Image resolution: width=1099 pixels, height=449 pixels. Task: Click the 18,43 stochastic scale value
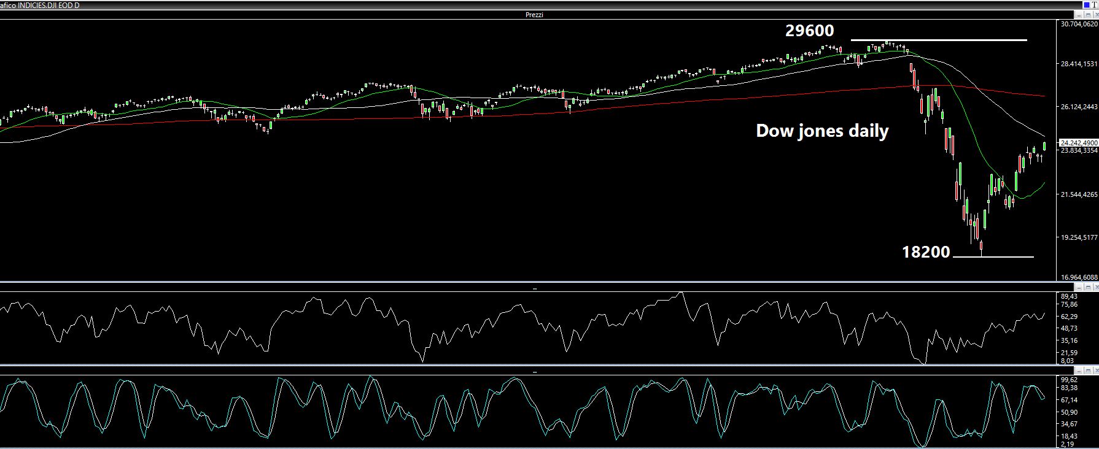click(x=1069, y=436)
